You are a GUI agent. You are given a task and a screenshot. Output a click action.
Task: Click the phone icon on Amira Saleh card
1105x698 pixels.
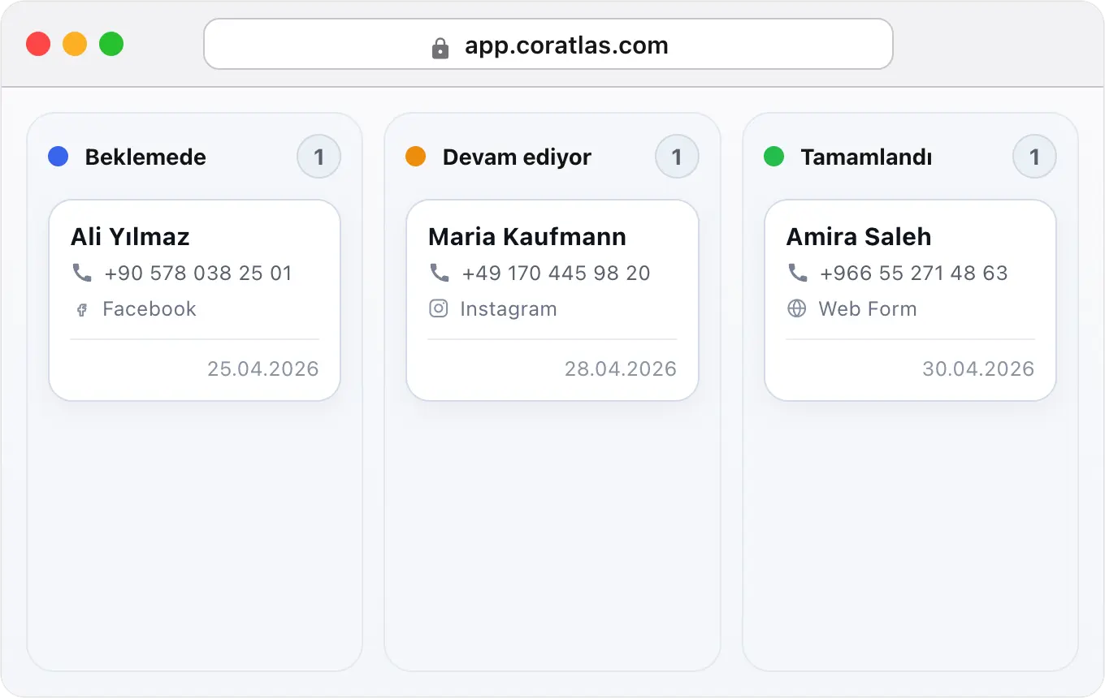pos(798,273)
